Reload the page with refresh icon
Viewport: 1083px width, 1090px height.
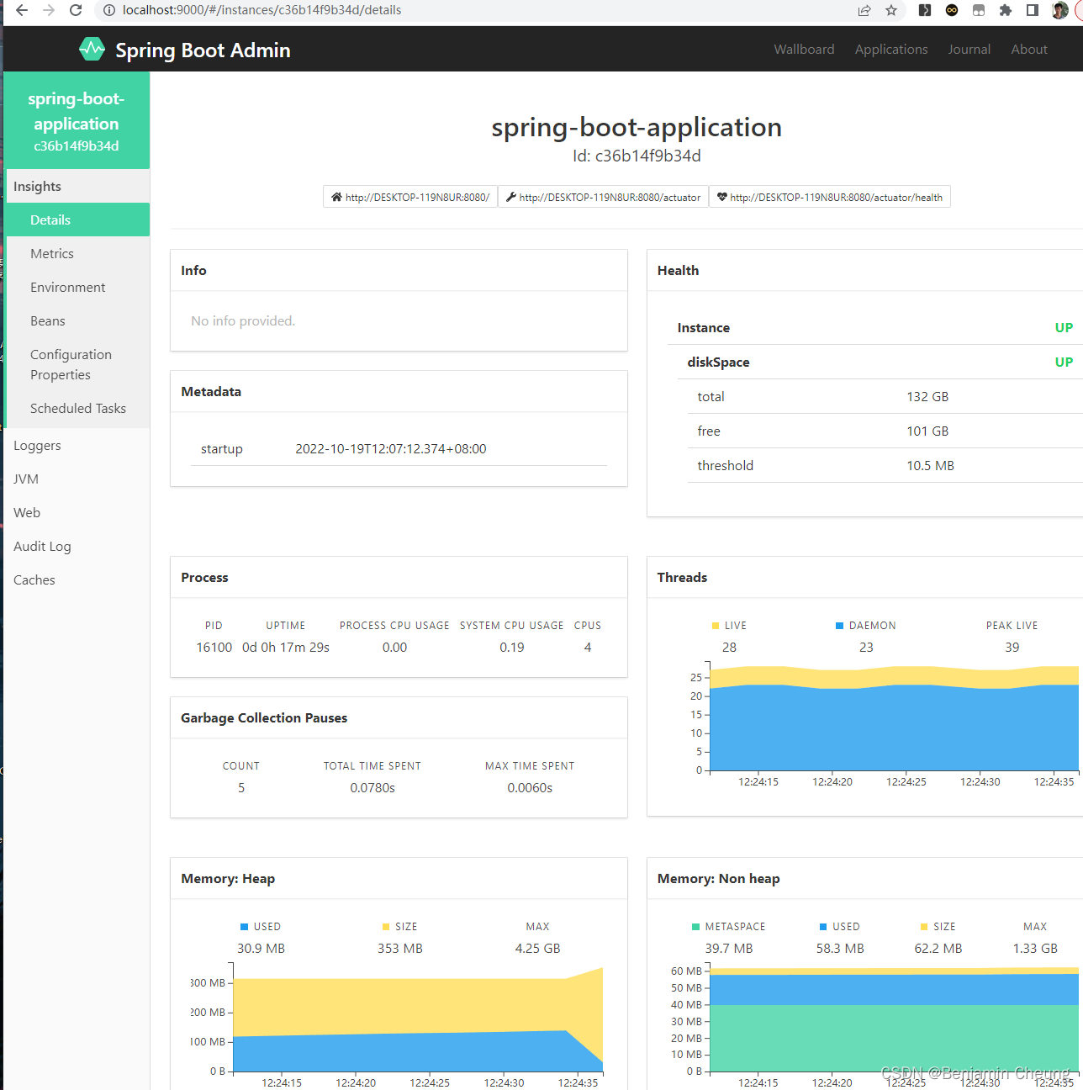(x=76, y=10)
